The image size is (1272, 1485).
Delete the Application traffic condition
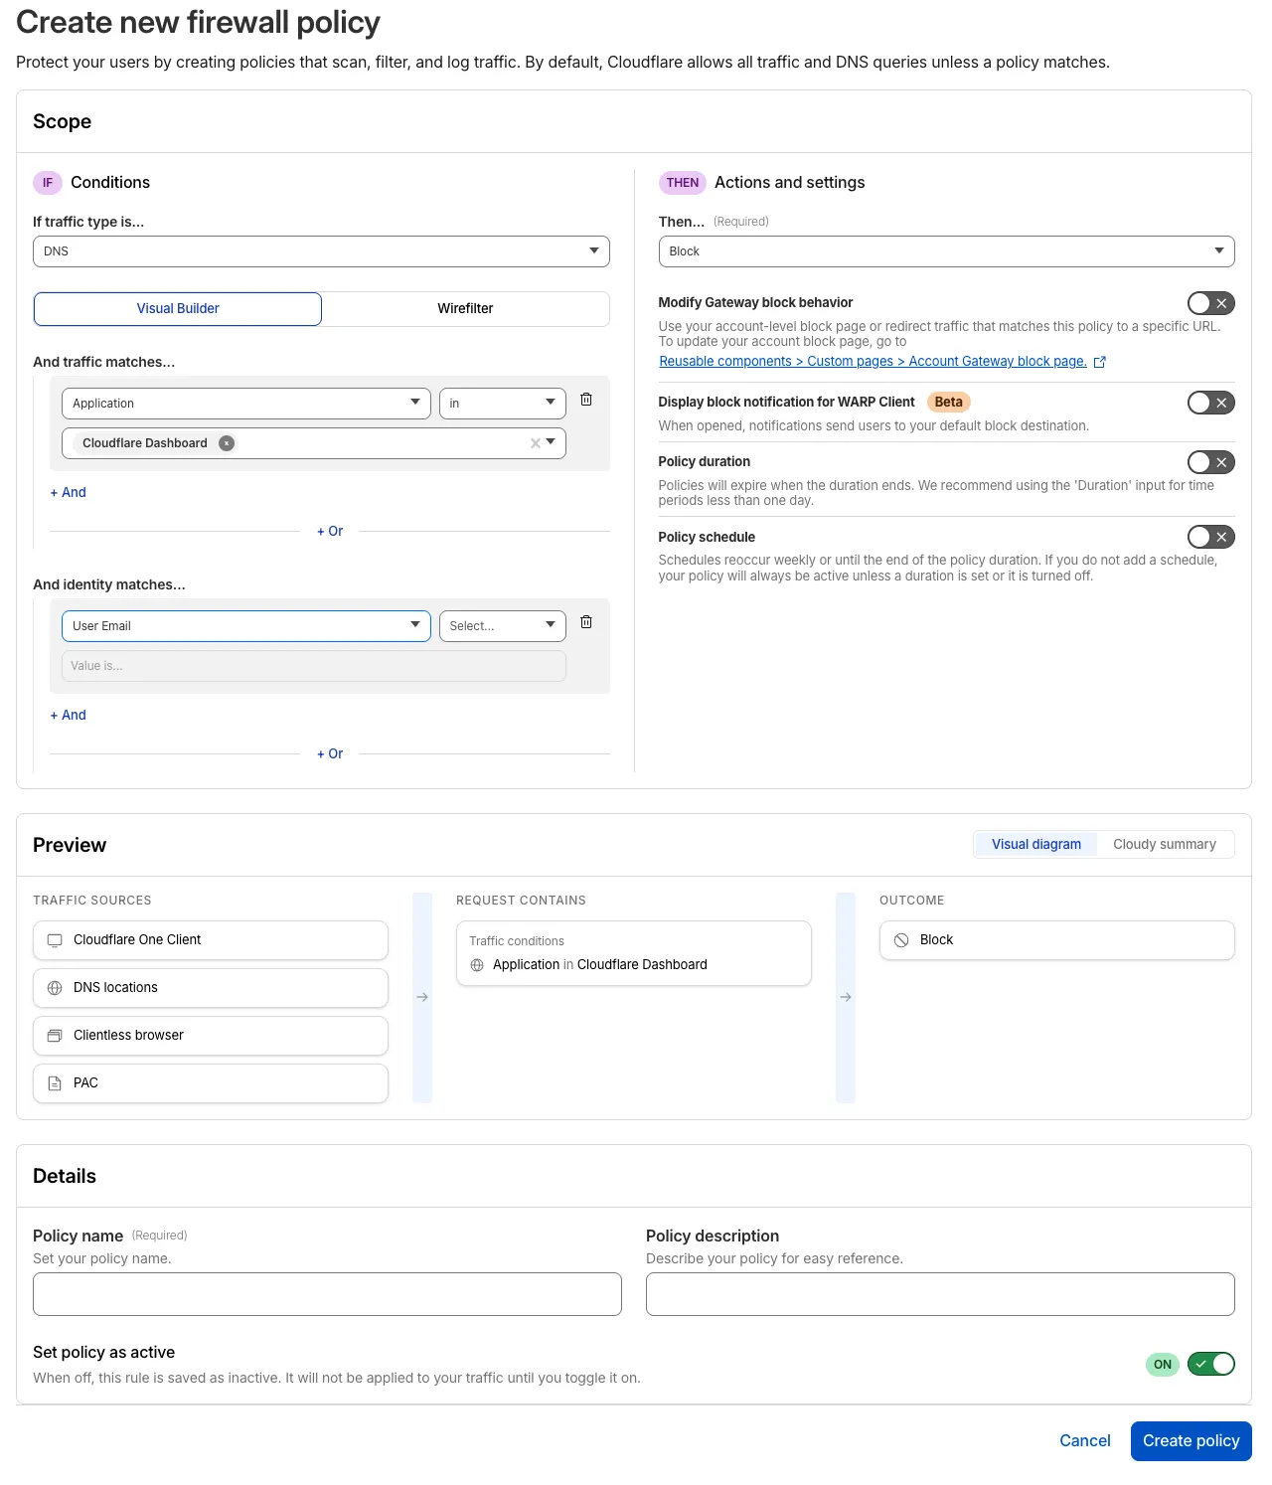(586, 399)
